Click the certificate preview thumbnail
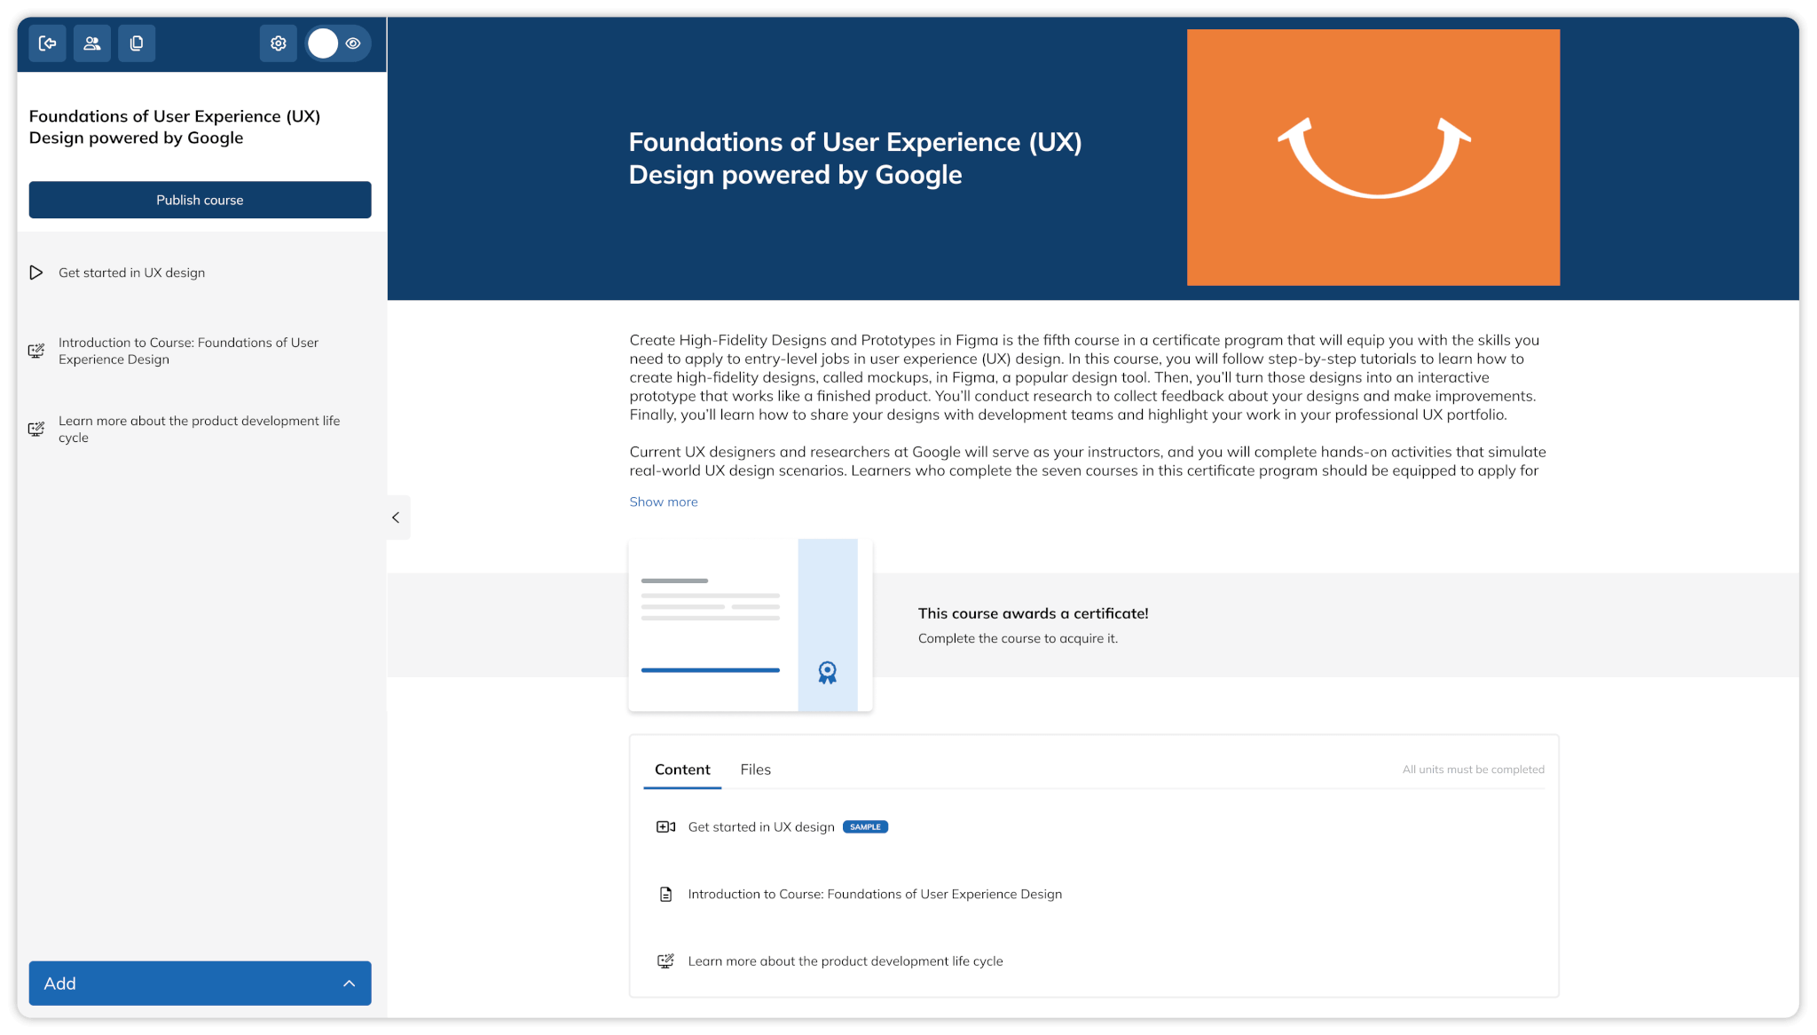1817x1035 pixels. tap(750, 624)
